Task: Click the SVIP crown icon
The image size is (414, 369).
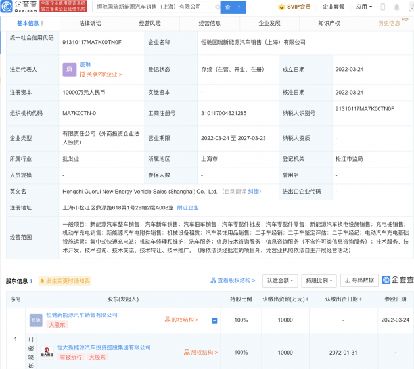Action: point(281,7)
